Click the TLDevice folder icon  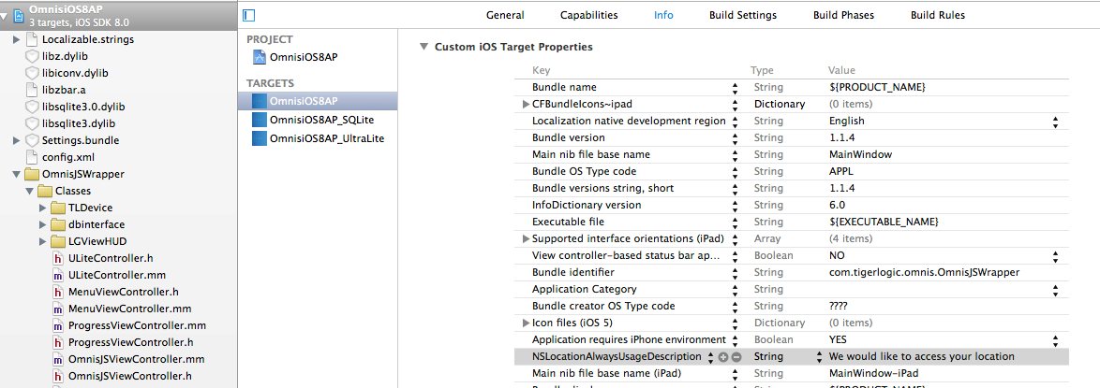pyautogui.click(x=58, y=208)
